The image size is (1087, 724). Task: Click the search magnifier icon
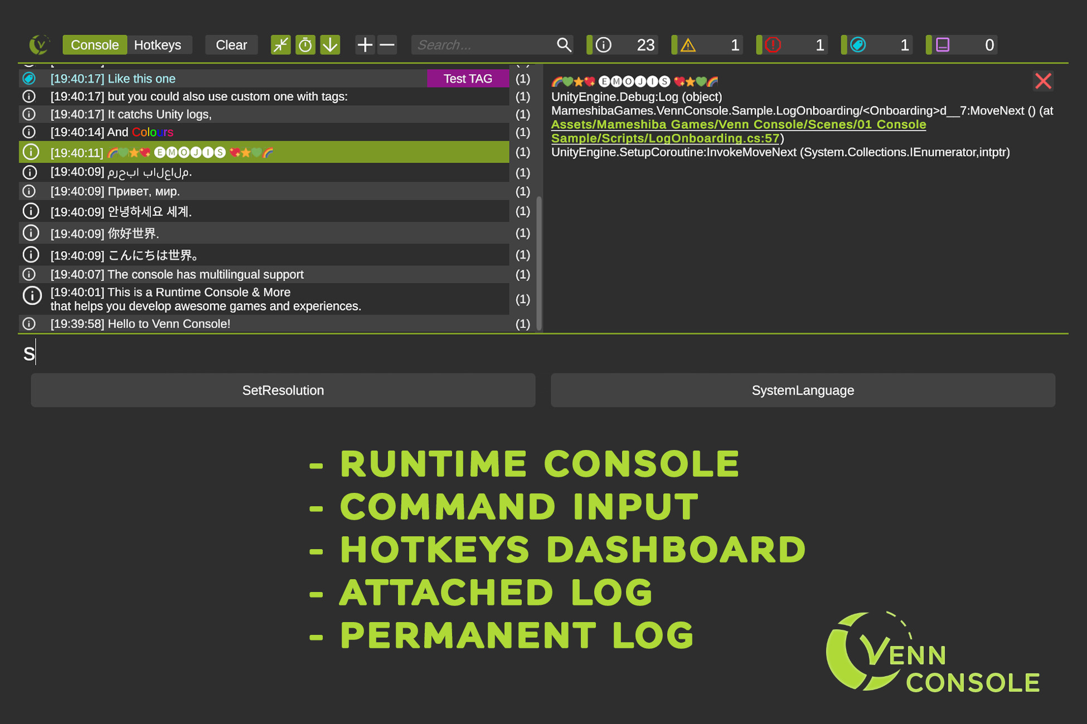click(564, 45)
